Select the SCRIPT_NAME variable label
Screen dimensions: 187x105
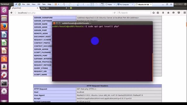[x=40, y=75]
